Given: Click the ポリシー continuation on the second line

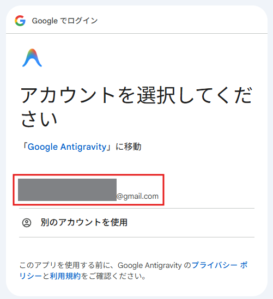Looking at the screenshot, I should pyautogui.click(x=31, y=276).
